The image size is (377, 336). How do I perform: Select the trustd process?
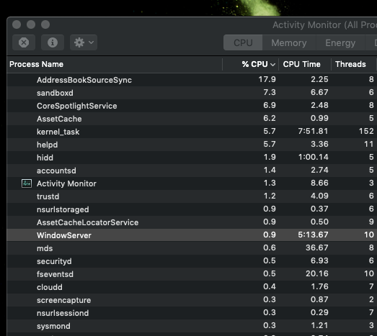[x=192, y=196]
